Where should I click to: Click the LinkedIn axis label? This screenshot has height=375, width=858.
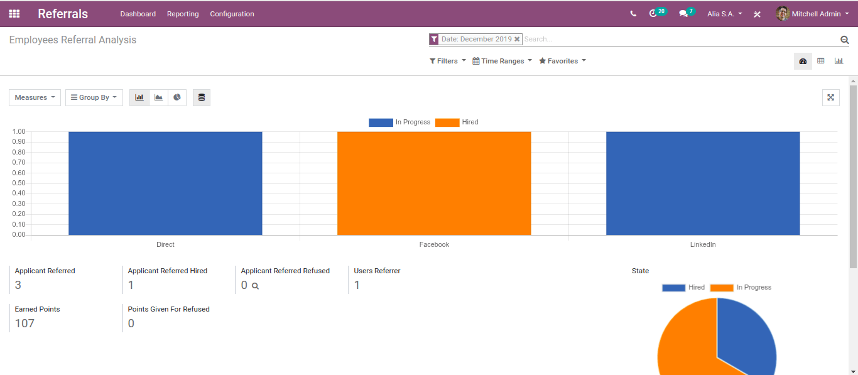pos(703,244)
